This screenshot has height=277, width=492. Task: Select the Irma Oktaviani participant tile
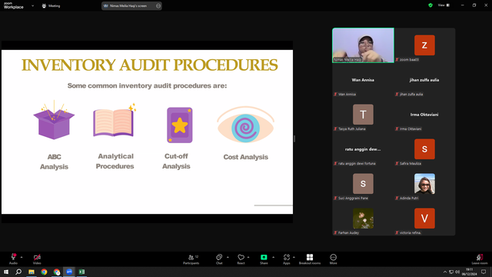pos(424,115)
